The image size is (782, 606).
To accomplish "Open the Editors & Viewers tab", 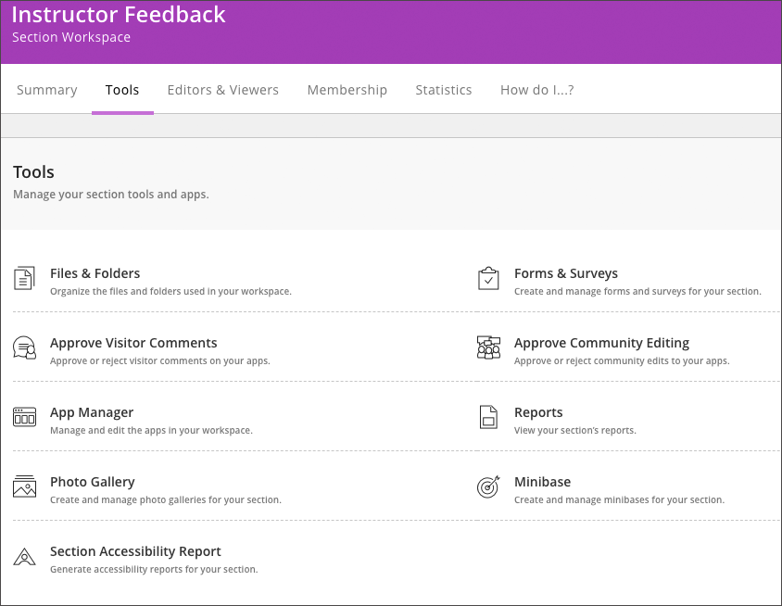I will (x=222, y=90).
